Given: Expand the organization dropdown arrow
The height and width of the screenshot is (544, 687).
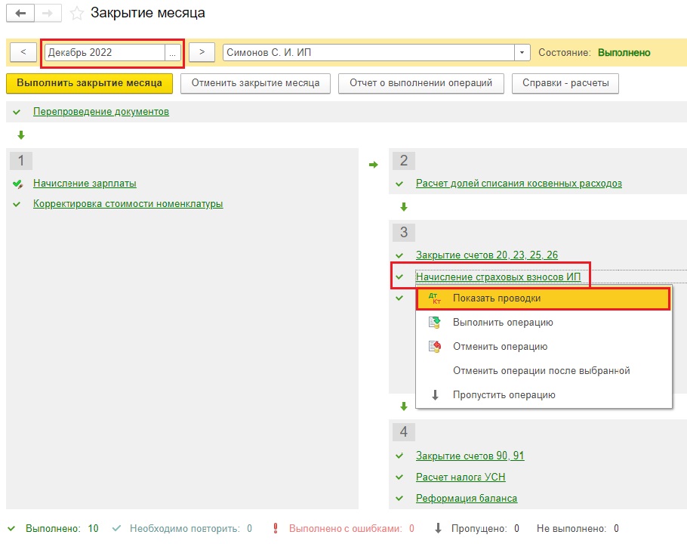Looking at the screenshot, I should tap(522, 53).
